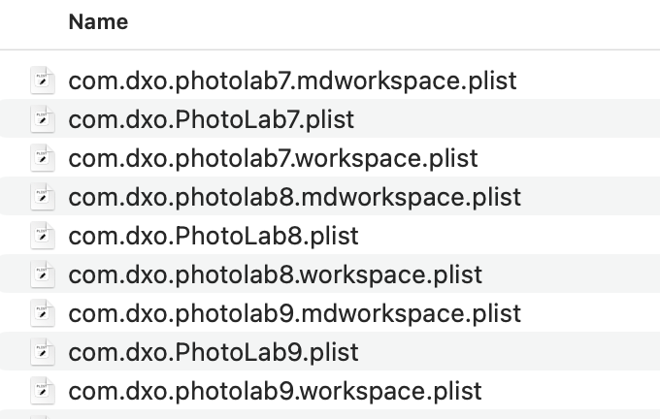Click the com.dxo.photolab9.mdworkspace.plist file icon

point(43,313)
